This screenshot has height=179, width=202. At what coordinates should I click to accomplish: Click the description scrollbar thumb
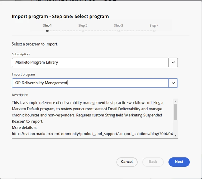(x=175, y=112)
